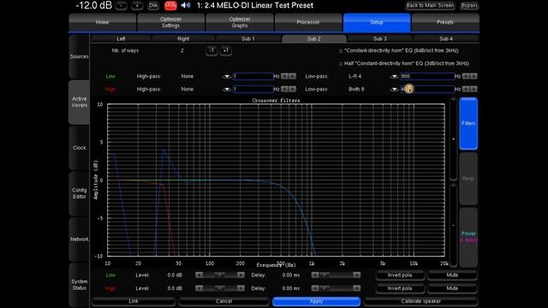The height and width of the screenshot is (308, 548).
Task: Click Low low-pass frequency field showing 900
Action: tap(427, 76)
